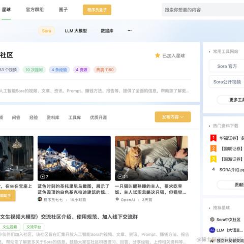Click the 4 条经验 stat badge

[59, 70]
